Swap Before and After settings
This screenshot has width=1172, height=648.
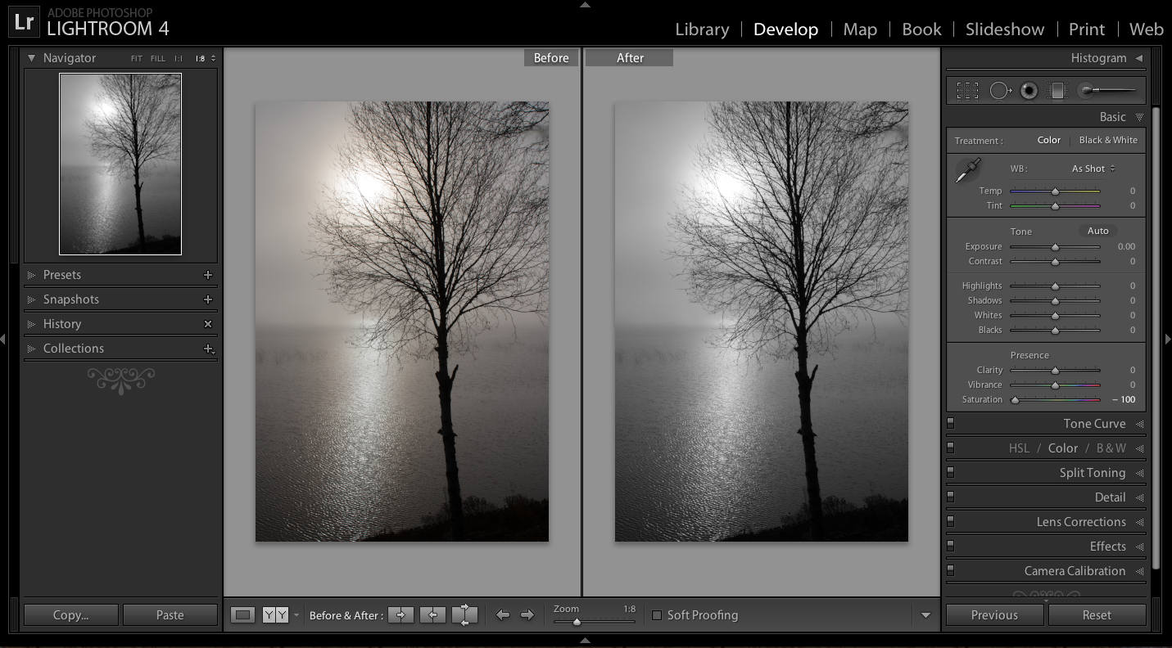(x=464, y=615)
